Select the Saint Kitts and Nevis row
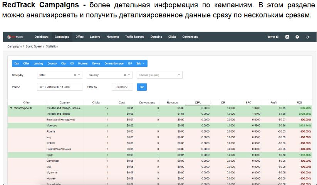Viewport: 317px width, 185px height. tap(160, 149)
